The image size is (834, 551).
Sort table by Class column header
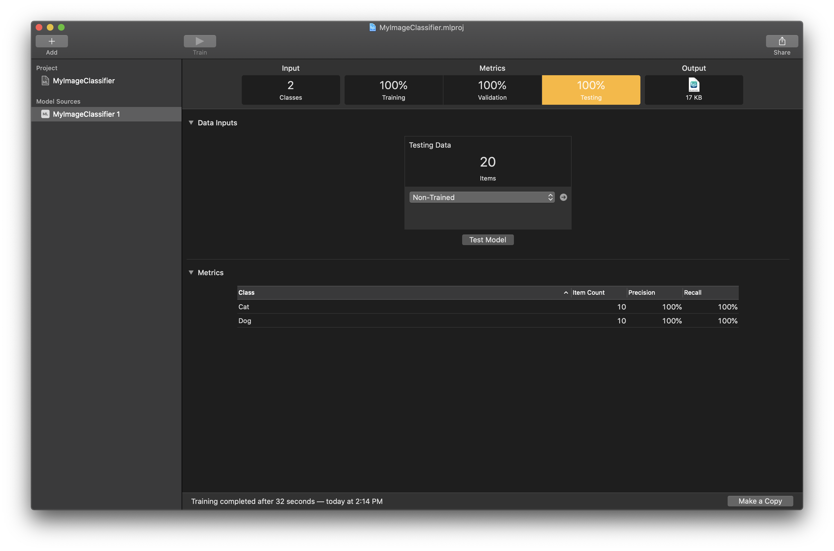tap(401, 293)
